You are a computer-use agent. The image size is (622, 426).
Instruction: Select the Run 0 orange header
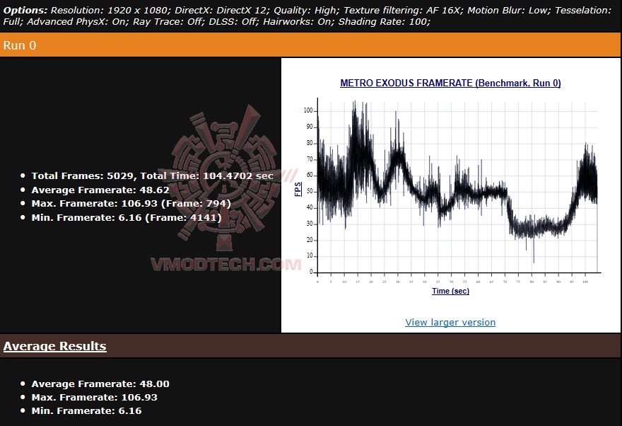coord(311,45)
